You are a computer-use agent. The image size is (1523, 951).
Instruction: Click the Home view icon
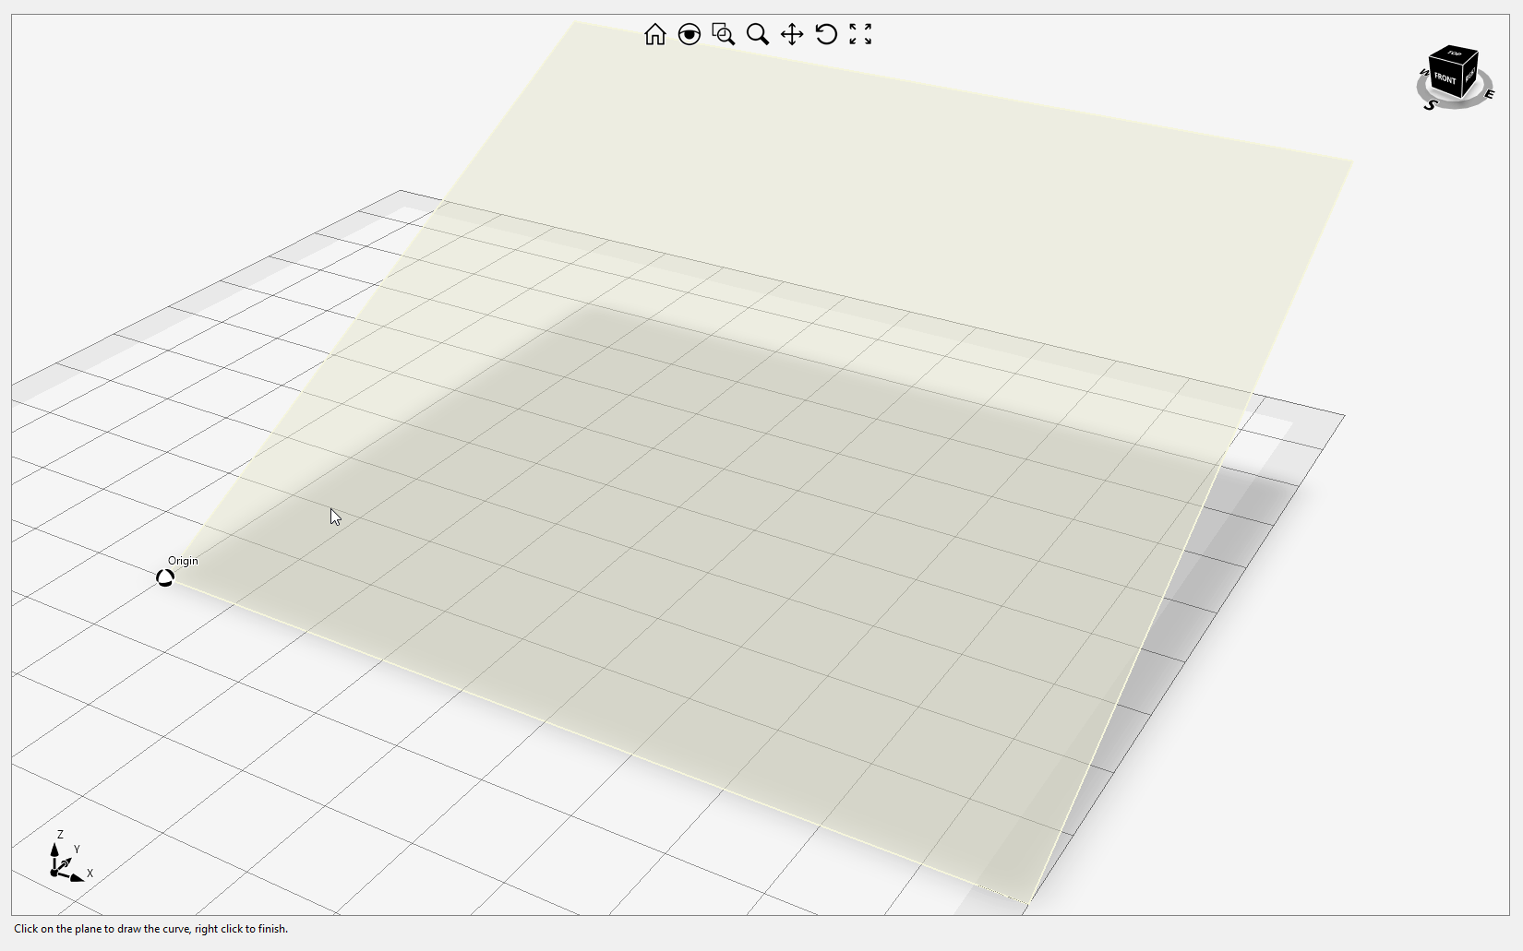pos(655,34)
